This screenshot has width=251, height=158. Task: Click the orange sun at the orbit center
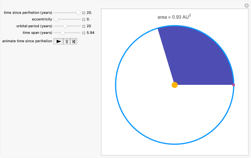[x=175, y=85]
